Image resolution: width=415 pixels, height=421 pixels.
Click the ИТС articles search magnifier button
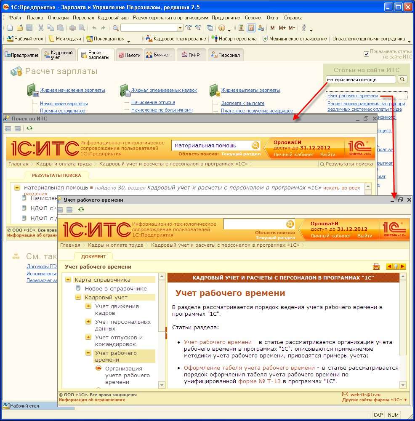[402, 79]
